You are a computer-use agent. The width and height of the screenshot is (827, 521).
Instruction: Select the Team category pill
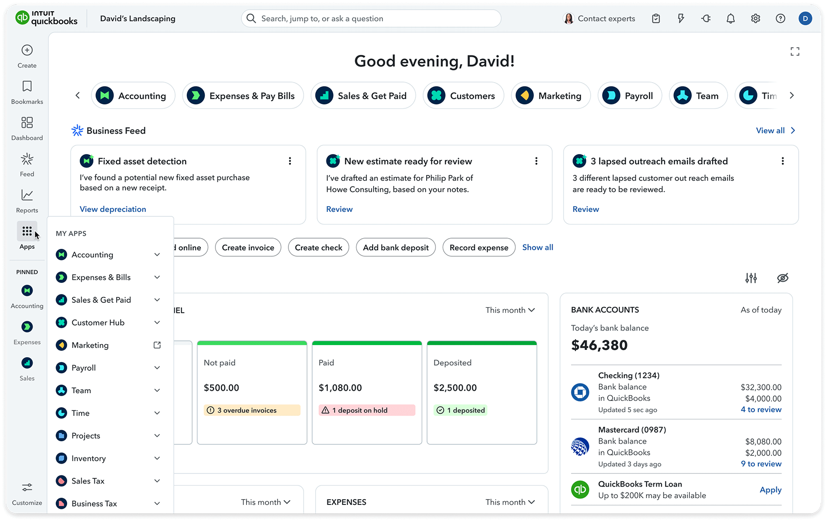coord(698,96)
